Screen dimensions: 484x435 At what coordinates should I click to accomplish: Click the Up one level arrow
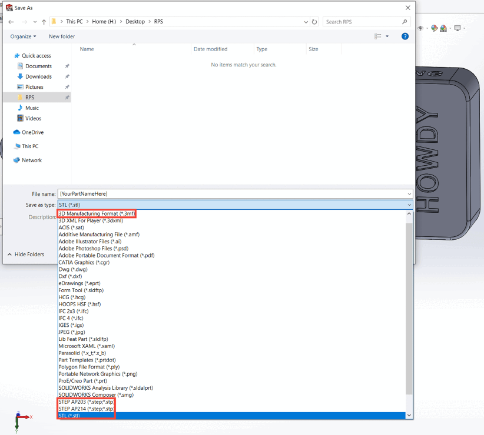[44, 22]
